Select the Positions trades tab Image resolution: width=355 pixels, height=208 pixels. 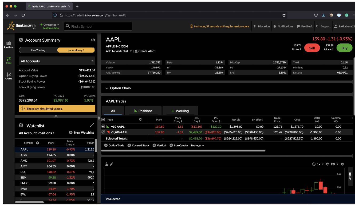143,111
